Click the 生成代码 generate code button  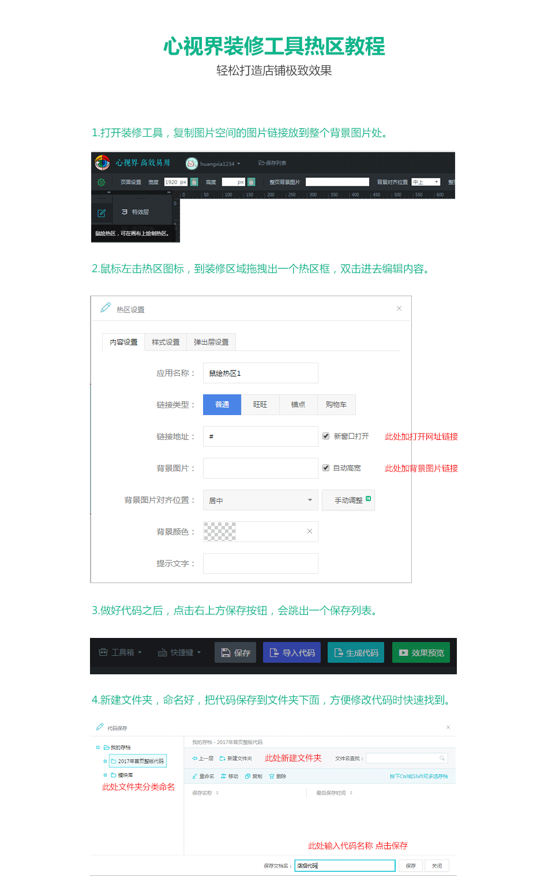pyautogui.click(x=356, y=652)
